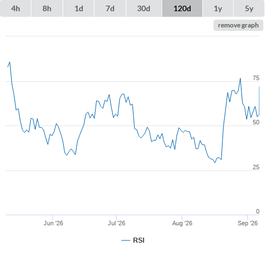
Task: Click the 50 y-axis value label
Action: 256,122
